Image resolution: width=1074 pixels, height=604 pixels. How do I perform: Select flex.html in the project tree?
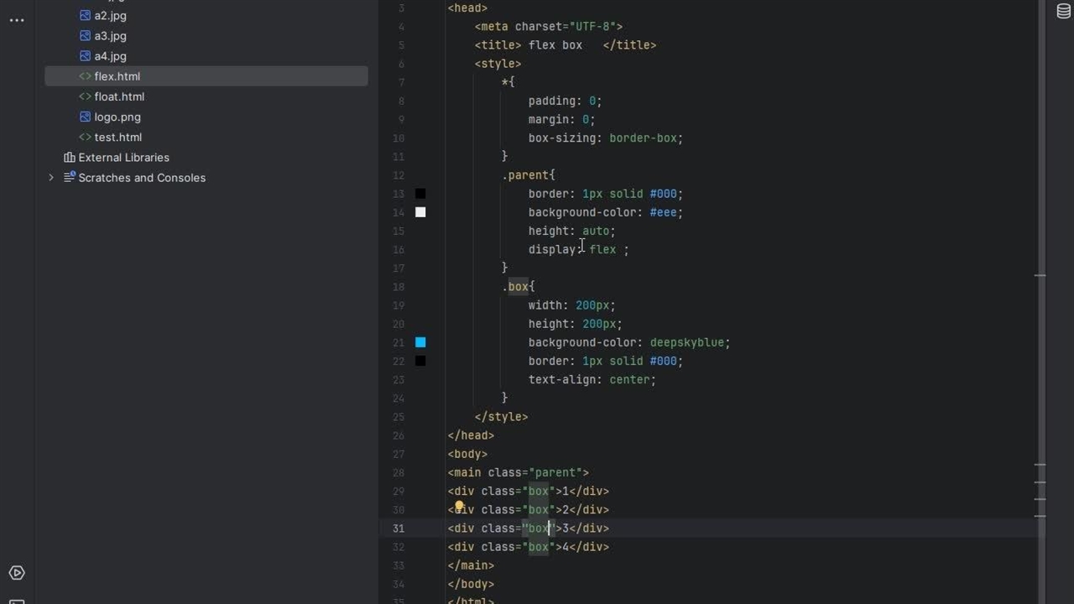[x=117, y=76]
